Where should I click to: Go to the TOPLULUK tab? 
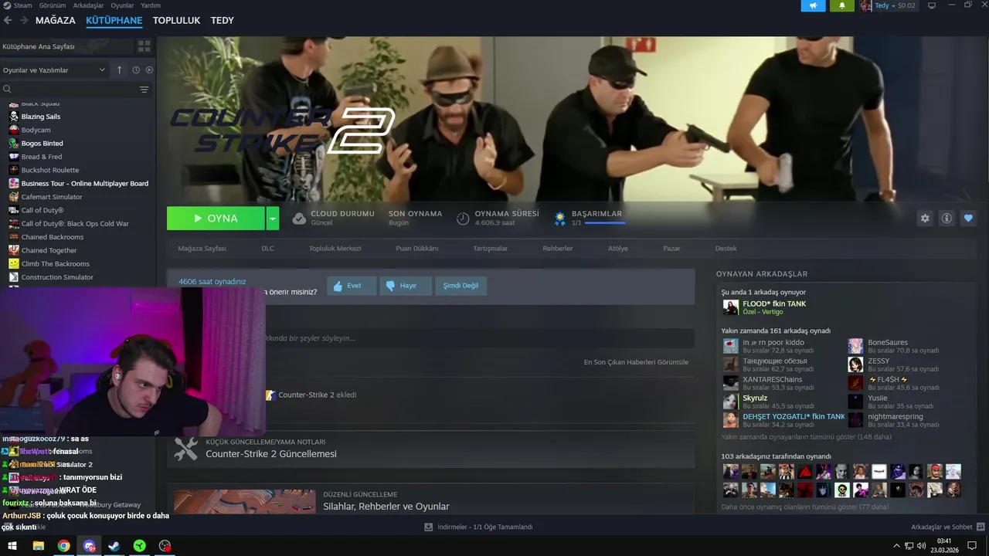tap(176, 21)
